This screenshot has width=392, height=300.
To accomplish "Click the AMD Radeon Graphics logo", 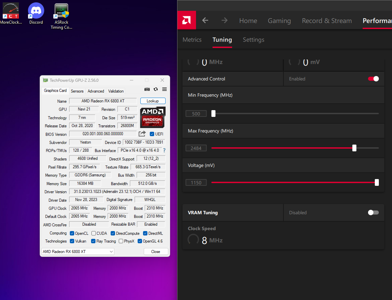I will pos(152,117).
